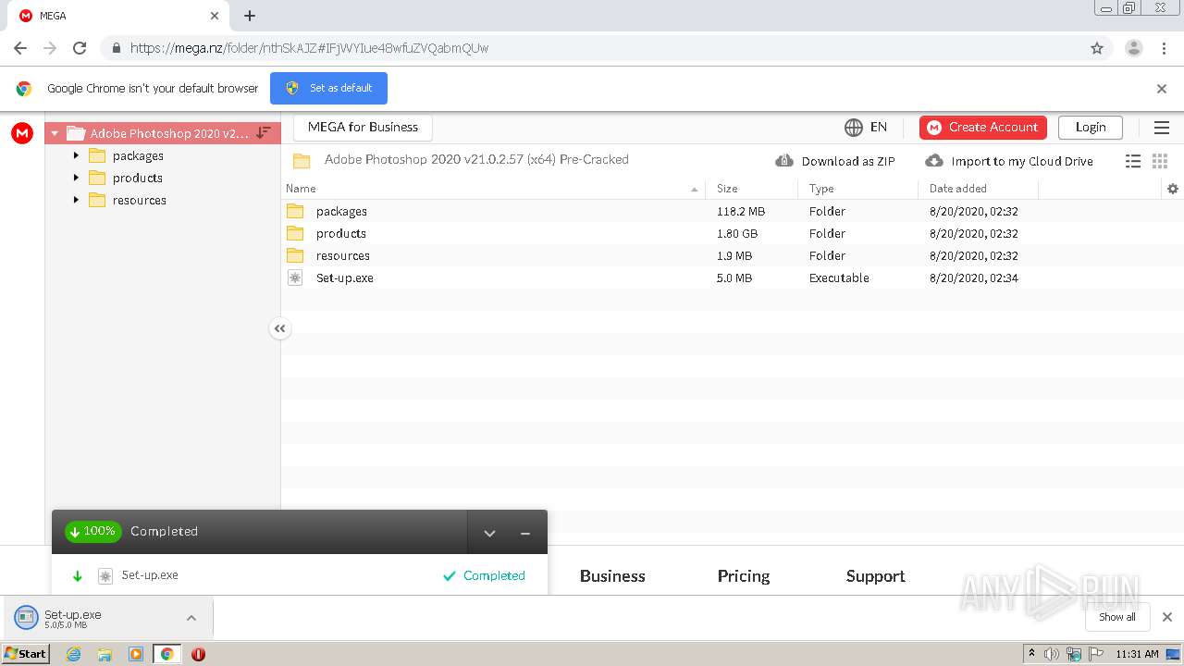Viewport: 1184px width, 666px height.
Task: Switch to thumbnail grid view
Action: [1160, 161]
